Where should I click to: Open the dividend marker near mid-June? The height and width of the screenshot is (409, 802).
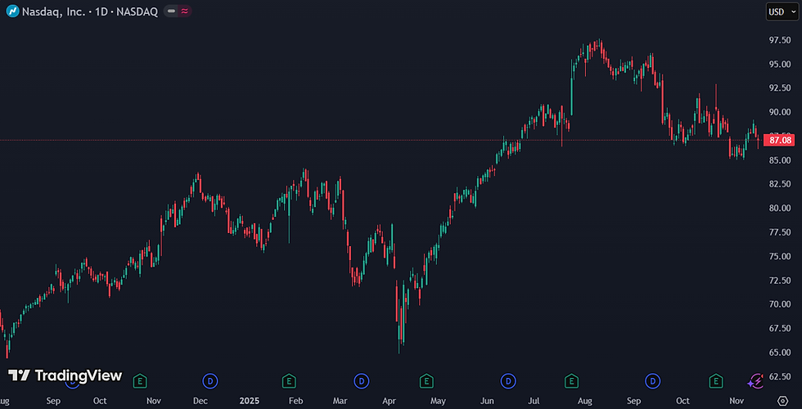pyautogui.click(x=508, y=380)
